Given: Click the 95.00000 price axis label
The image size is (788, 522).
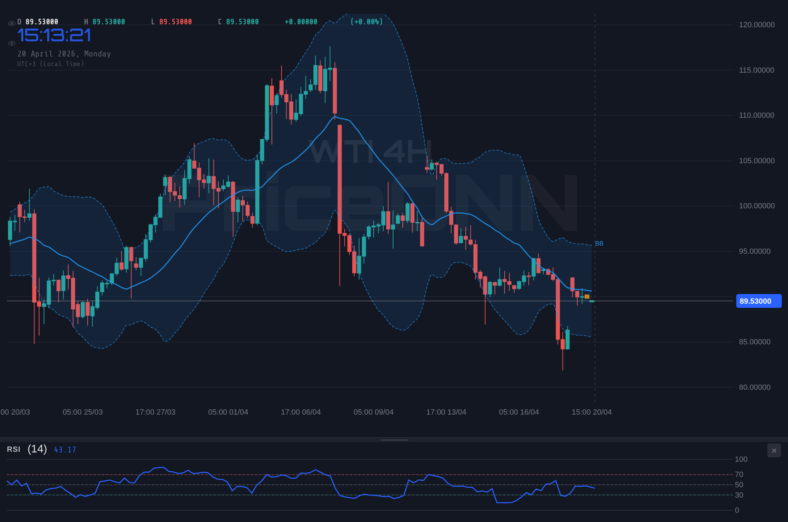Looking at the screenshot, I should 755,251.
